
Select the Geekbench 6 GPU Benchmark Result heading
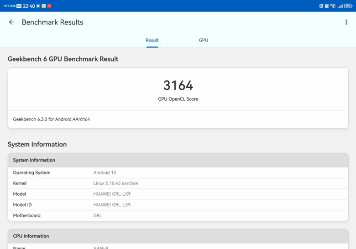click(63, 59)
